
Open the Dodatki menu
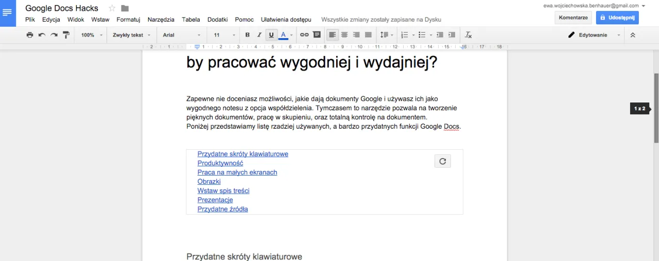218,20
